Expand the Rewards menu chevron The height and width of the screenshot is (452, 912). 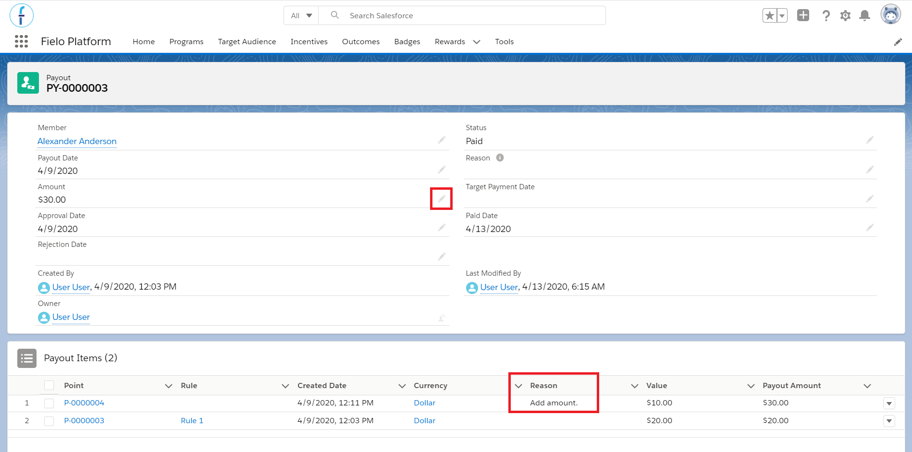click(x=477, y=42)
